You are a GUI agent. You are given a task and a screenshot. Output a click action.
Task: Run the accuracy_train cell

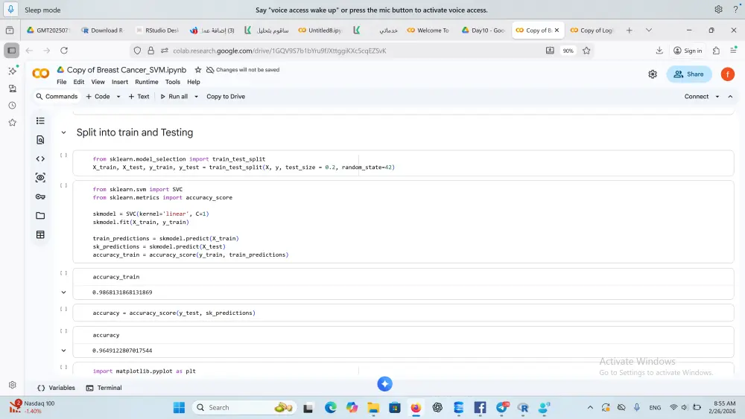[x=63, y=273]
